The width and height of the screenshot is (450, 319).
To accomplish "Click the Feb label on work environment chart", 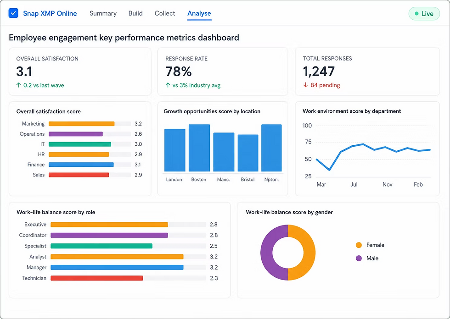I will pyautogui.click(x=418, y=184).
